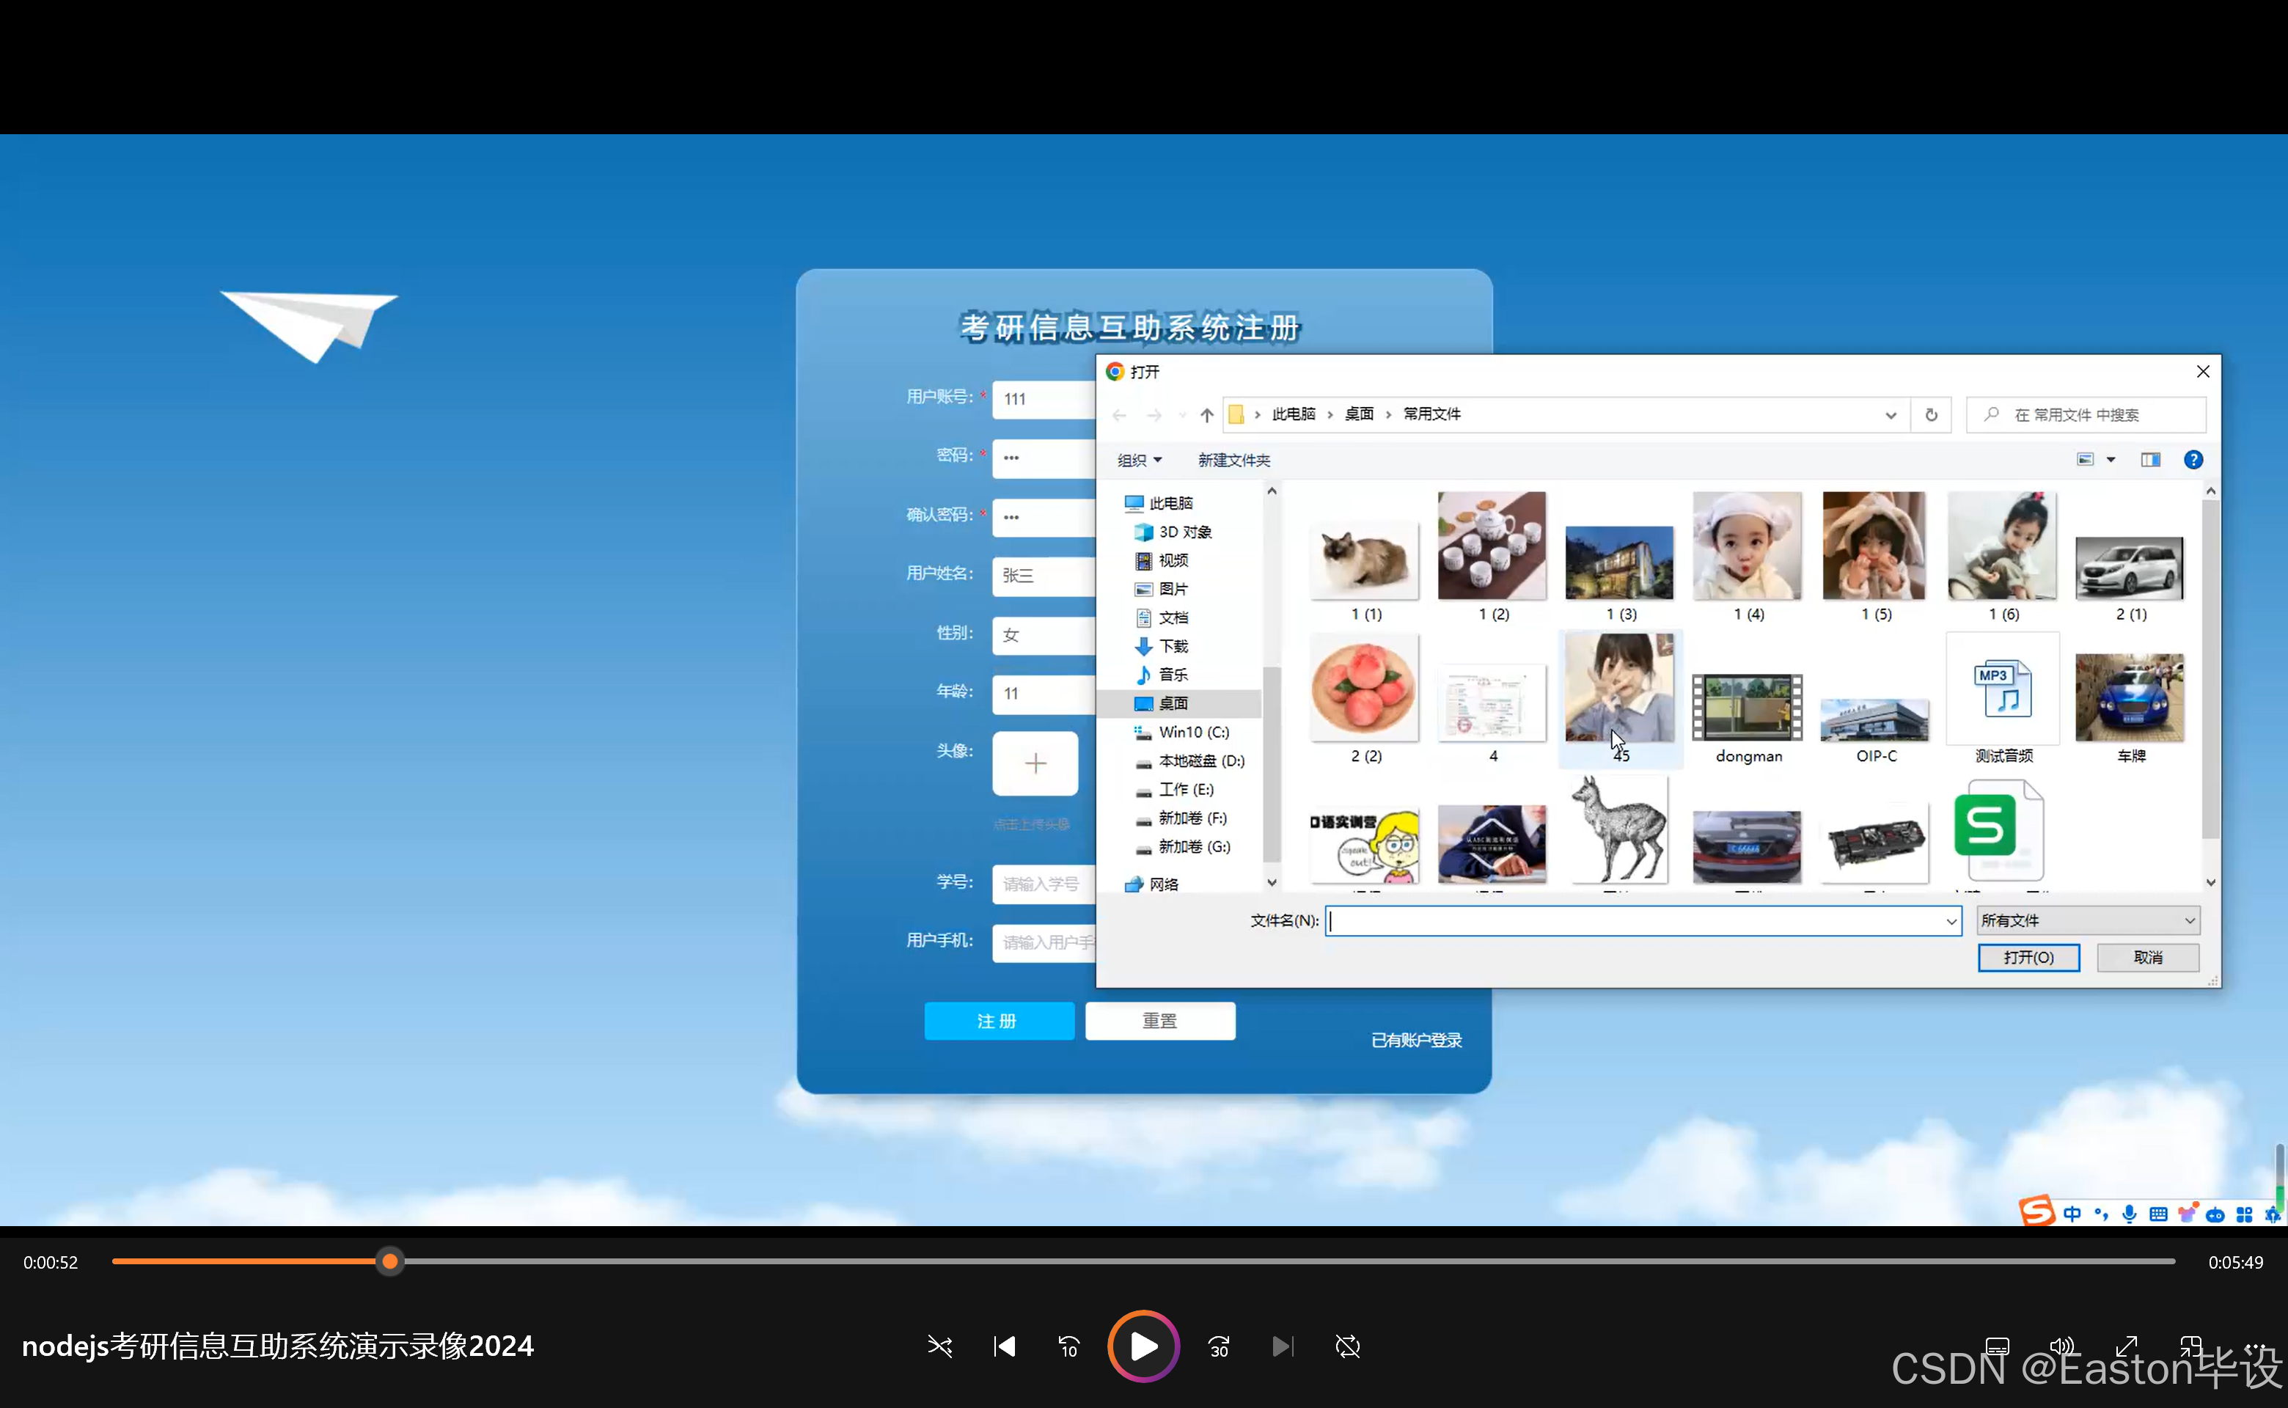Select 下载 in the navigation tree
This screenshot has height=1408, width=2288.
[x=1173, y=646]
